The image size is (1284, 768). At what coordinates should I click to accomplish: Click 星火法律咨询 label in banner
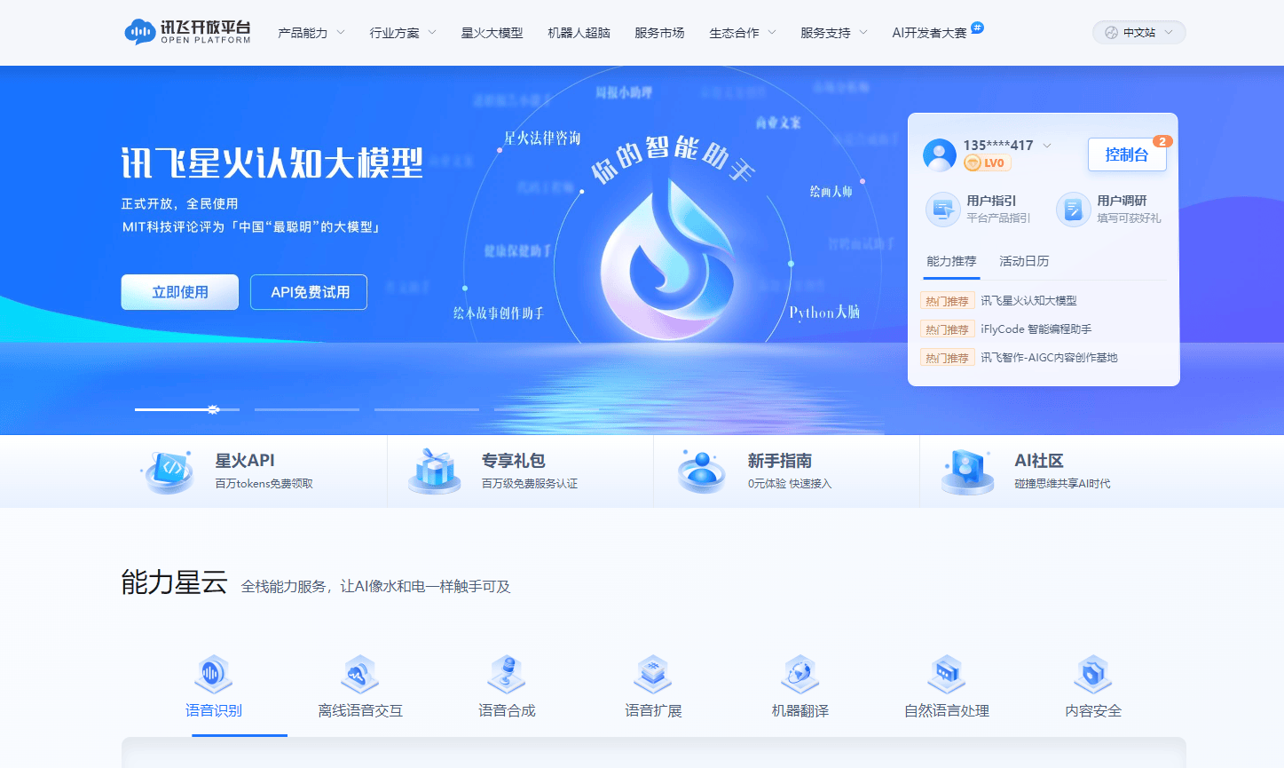coord(542,138)
